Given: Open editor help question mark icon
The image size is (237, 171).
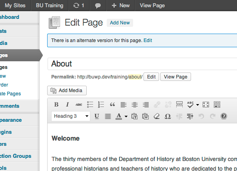Looking at the screenshot, I should click(x=224, y=116).
